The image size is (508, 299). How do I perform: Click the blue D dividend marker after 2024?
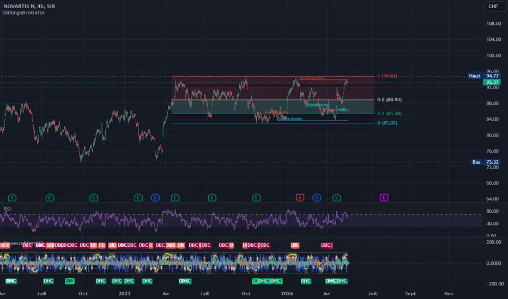pos(317,197)
